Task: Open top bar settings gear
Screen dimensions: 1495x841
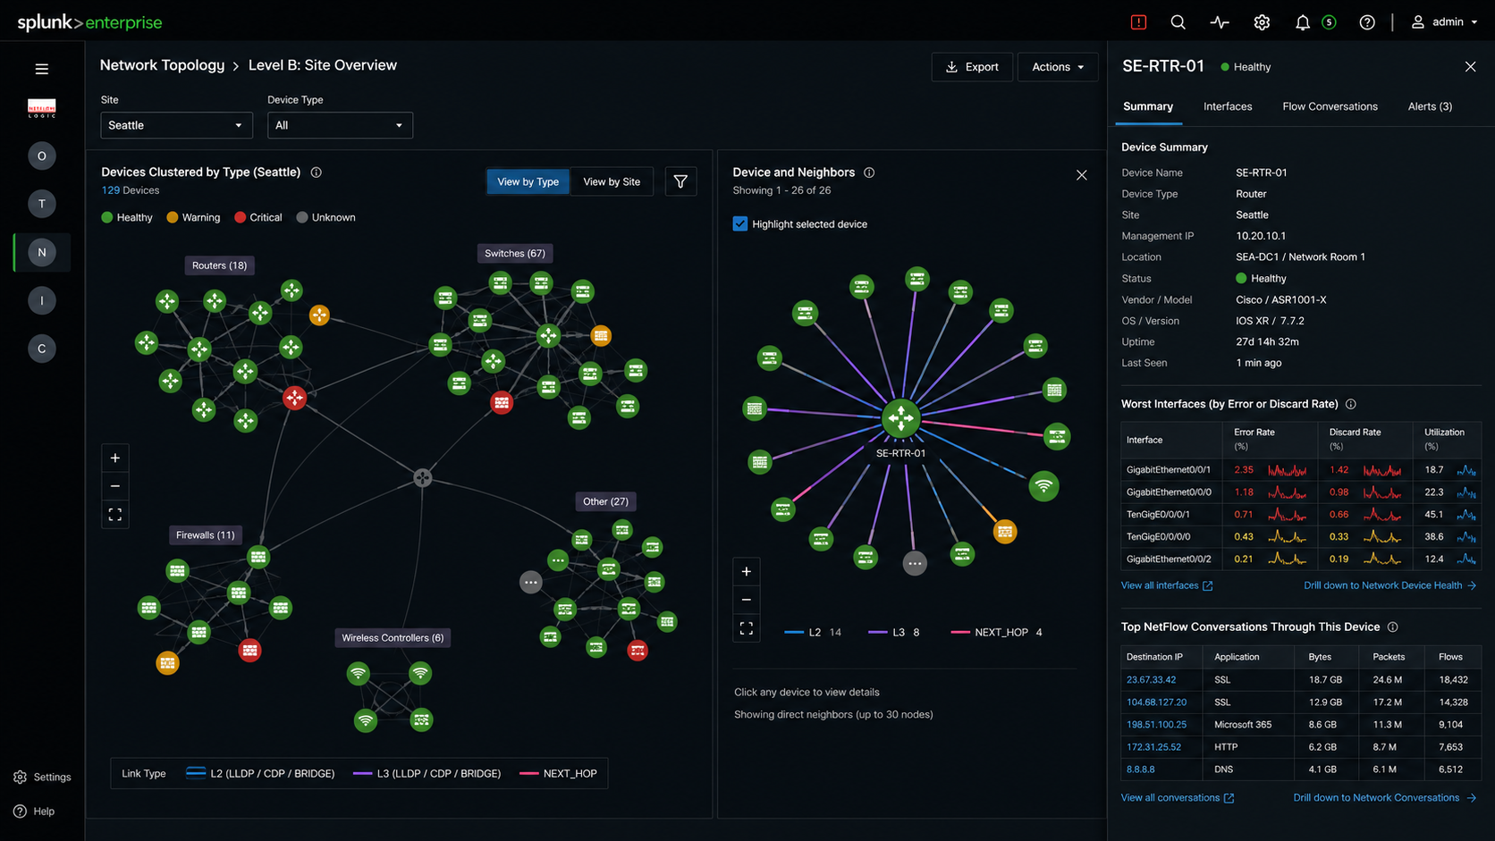Action: 1262,22
